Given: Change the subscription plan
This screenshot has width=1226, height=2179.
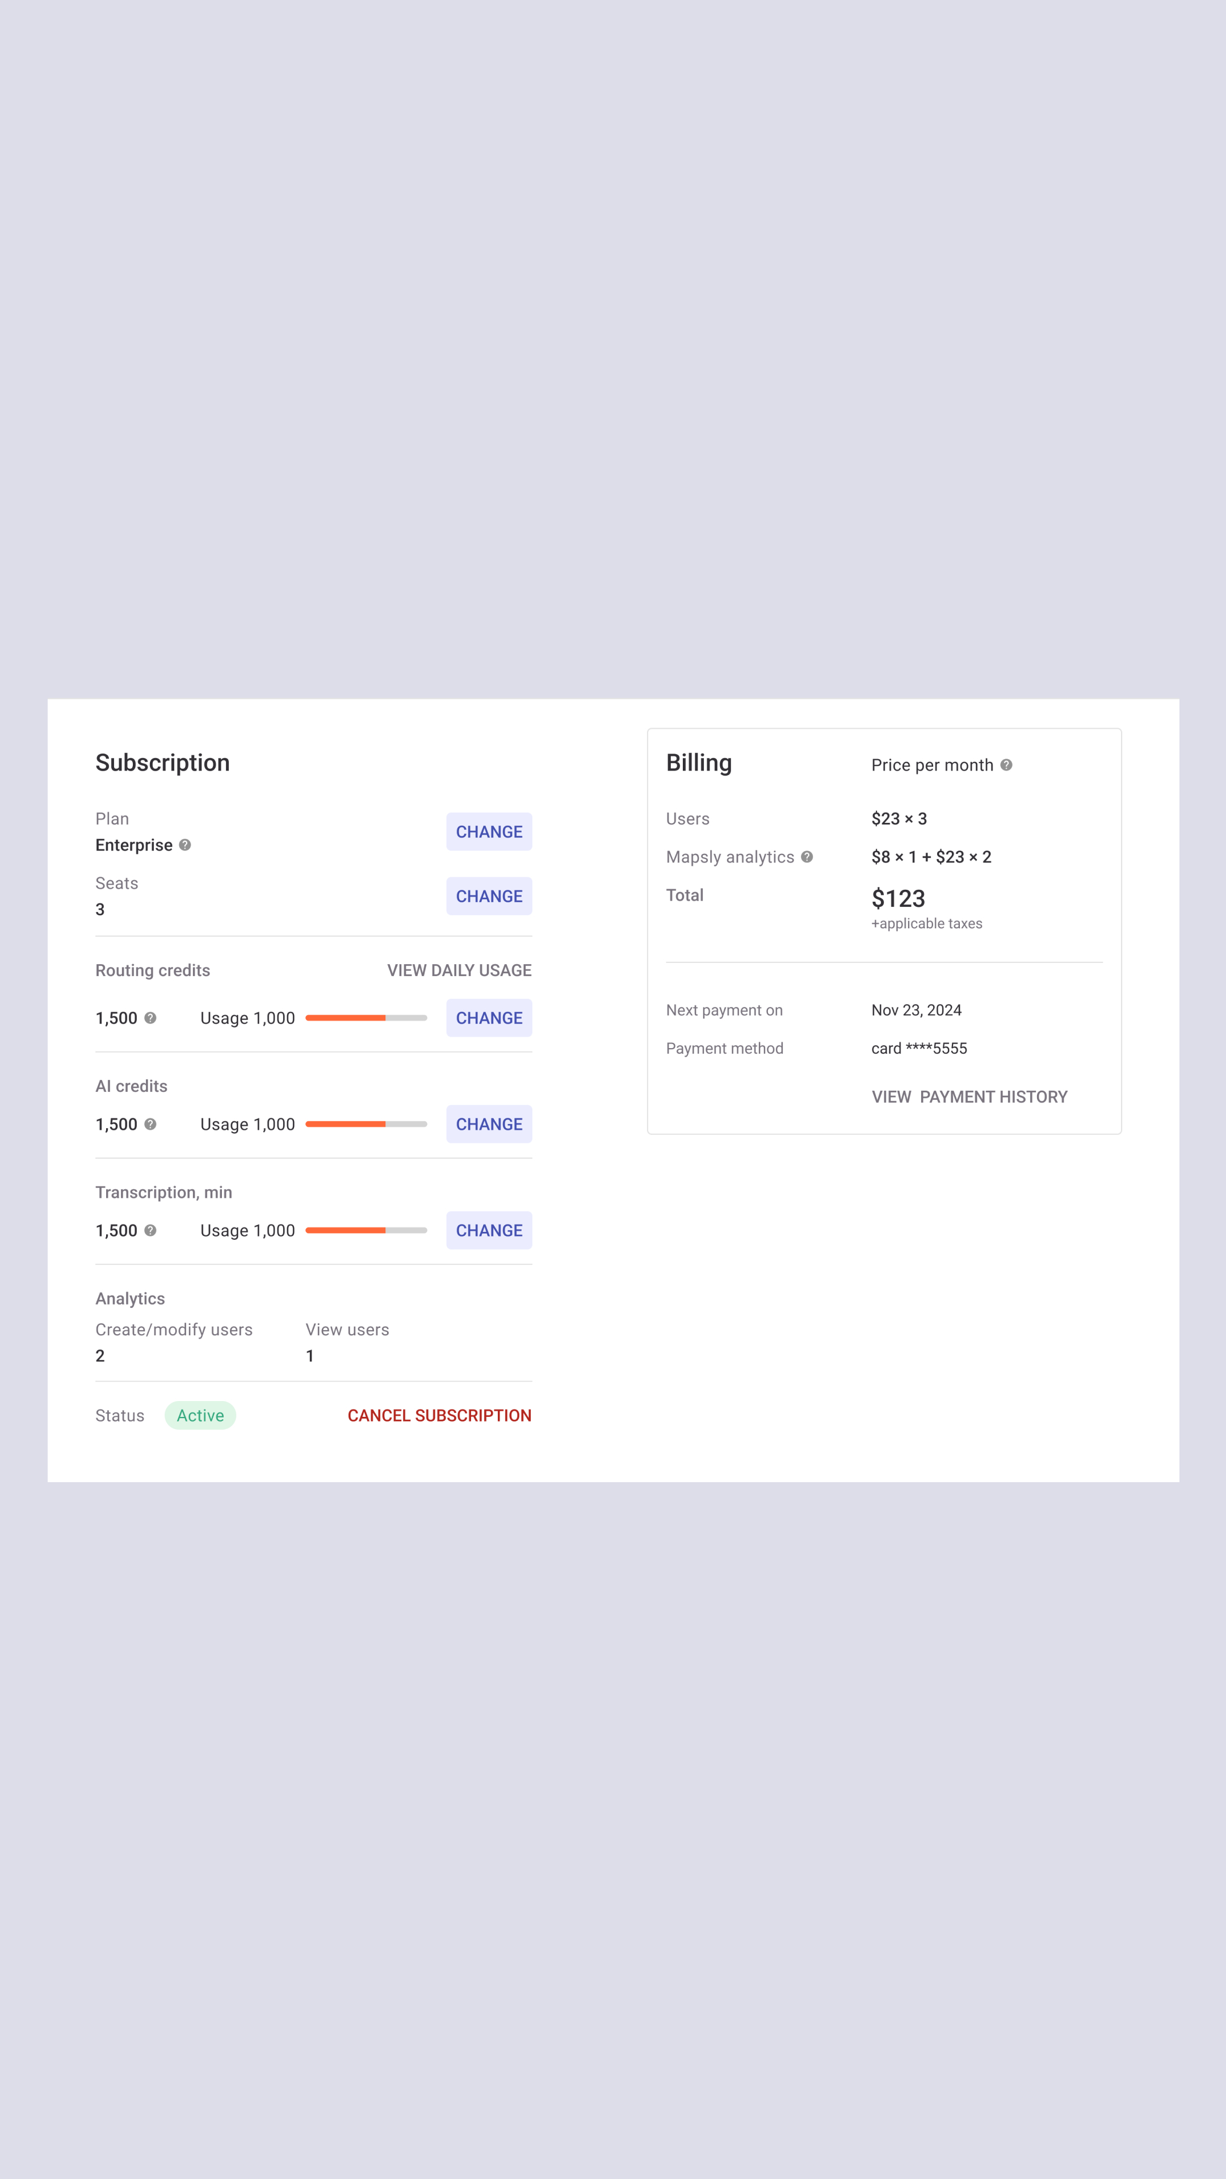Looking at the screenshot, I should pos(489,831).
